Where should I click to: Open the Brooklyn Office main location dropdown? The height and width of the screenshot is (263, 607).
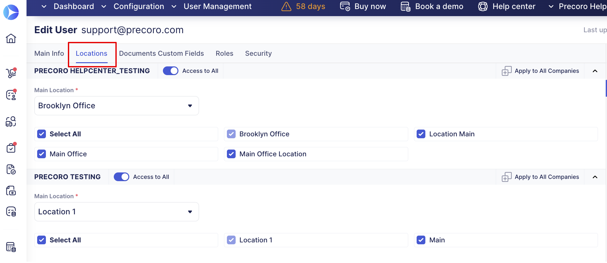point(116,106)
